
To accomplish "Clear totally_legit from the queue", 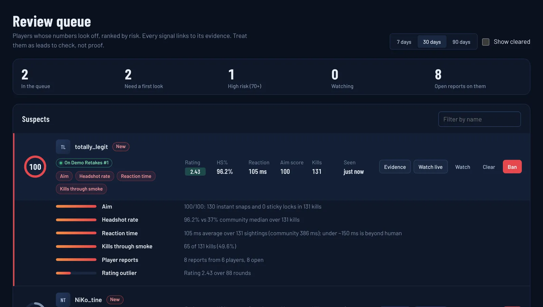I will 489,167.
